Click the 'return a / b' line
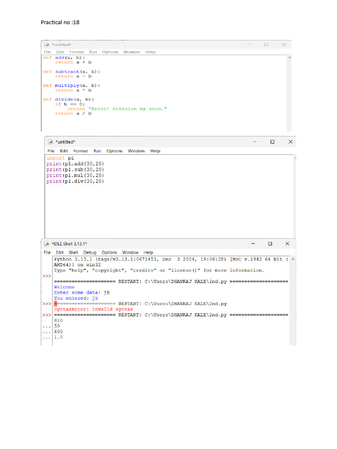 coord(73,114)
